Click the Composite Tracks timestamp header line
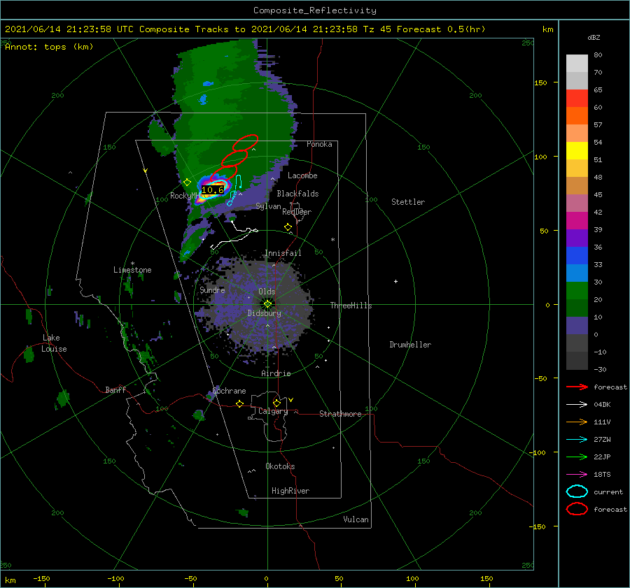 click(x=245, y=29)
